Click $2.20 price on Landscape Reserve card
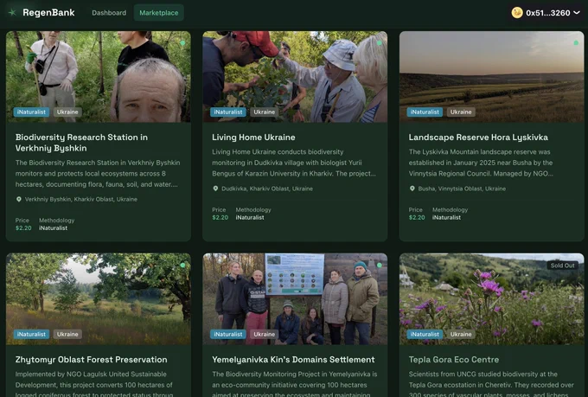Viewport: 588px width, 397px height. [417, 217]
